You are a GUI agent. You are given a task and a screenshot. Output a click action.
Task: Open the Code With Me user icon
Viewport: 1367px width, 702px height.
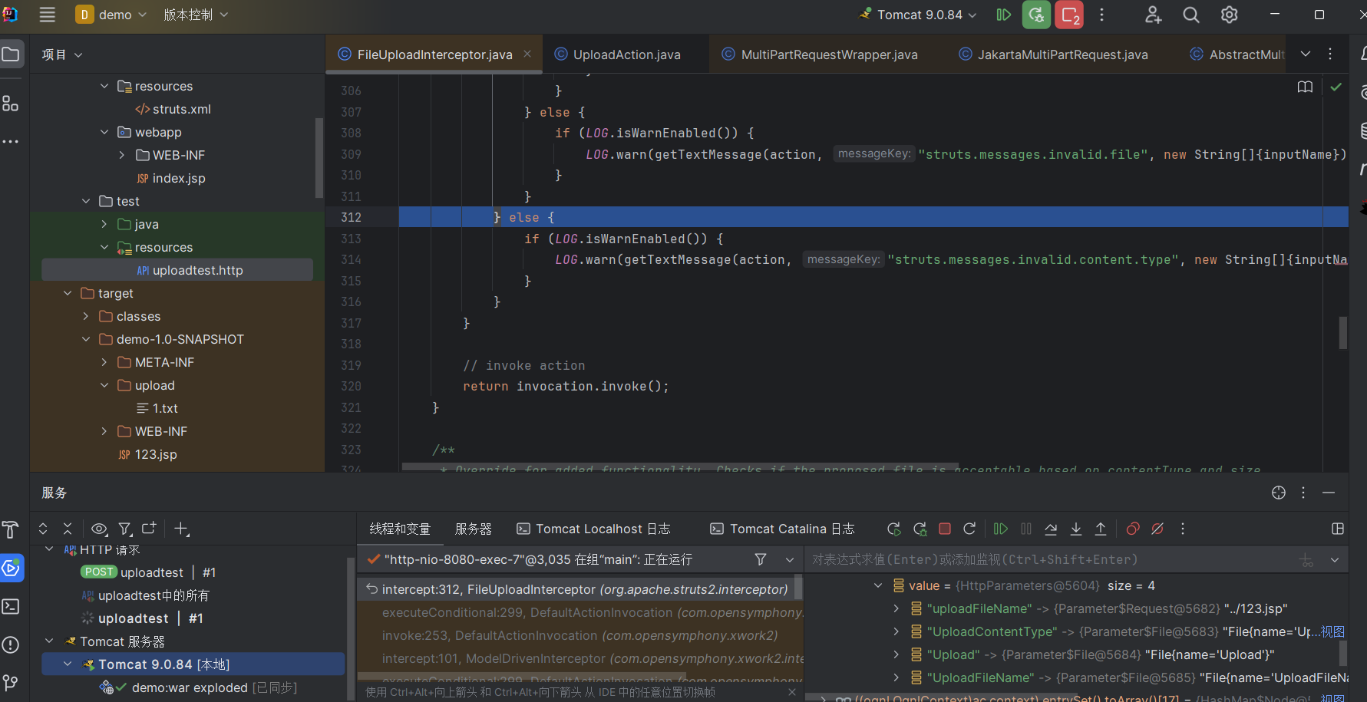(x=1153, y=15)
